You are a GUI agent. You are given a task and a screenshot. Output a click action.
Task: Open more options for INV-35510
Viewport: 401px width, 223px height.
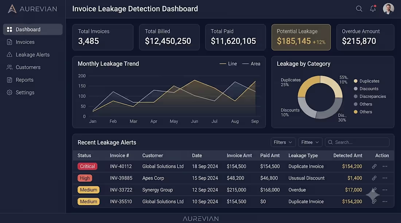pos(385,202)
